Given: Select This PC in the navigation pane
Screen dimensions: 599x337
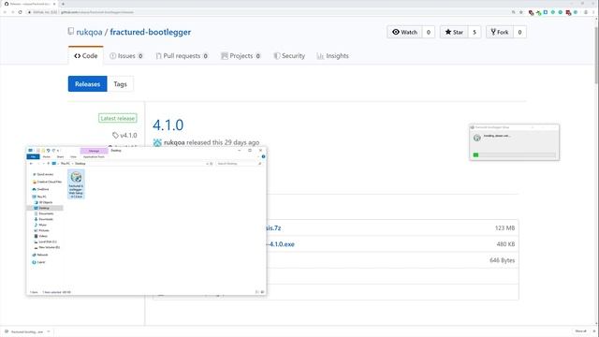Looking at the screenshot, I should point(39,197).
